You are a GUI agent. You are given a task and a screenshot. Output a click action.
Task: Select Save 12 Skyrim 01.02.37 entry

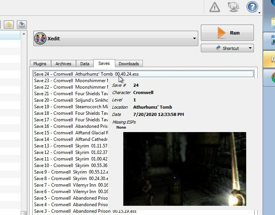(71, 152)
